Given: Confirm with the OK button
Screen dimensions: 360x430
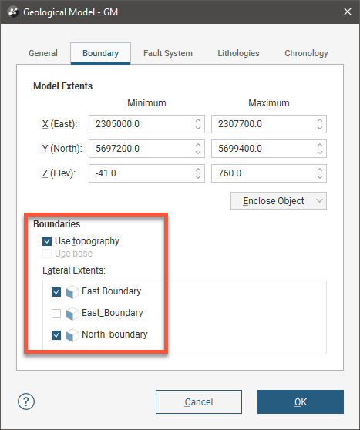Looking at the screenshot, I should pos(301,401).
